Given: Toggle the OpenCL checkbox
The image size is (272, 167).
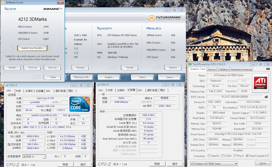Looking at the screenshot, I should pyautogui.click(x=209, y=156).
